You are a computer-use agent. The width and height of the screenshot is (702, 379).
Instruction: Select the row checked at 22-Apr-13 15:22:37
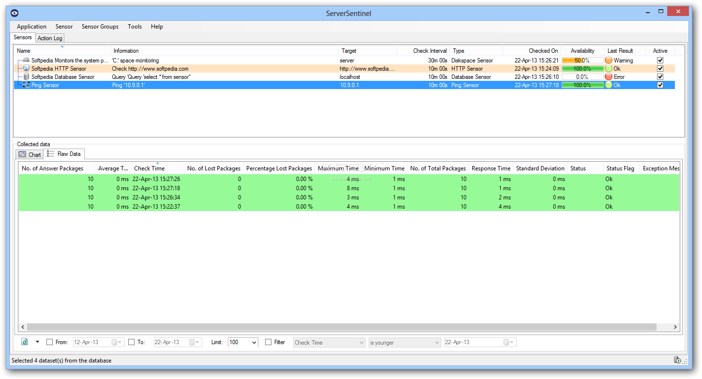click(x=349, y=207)
